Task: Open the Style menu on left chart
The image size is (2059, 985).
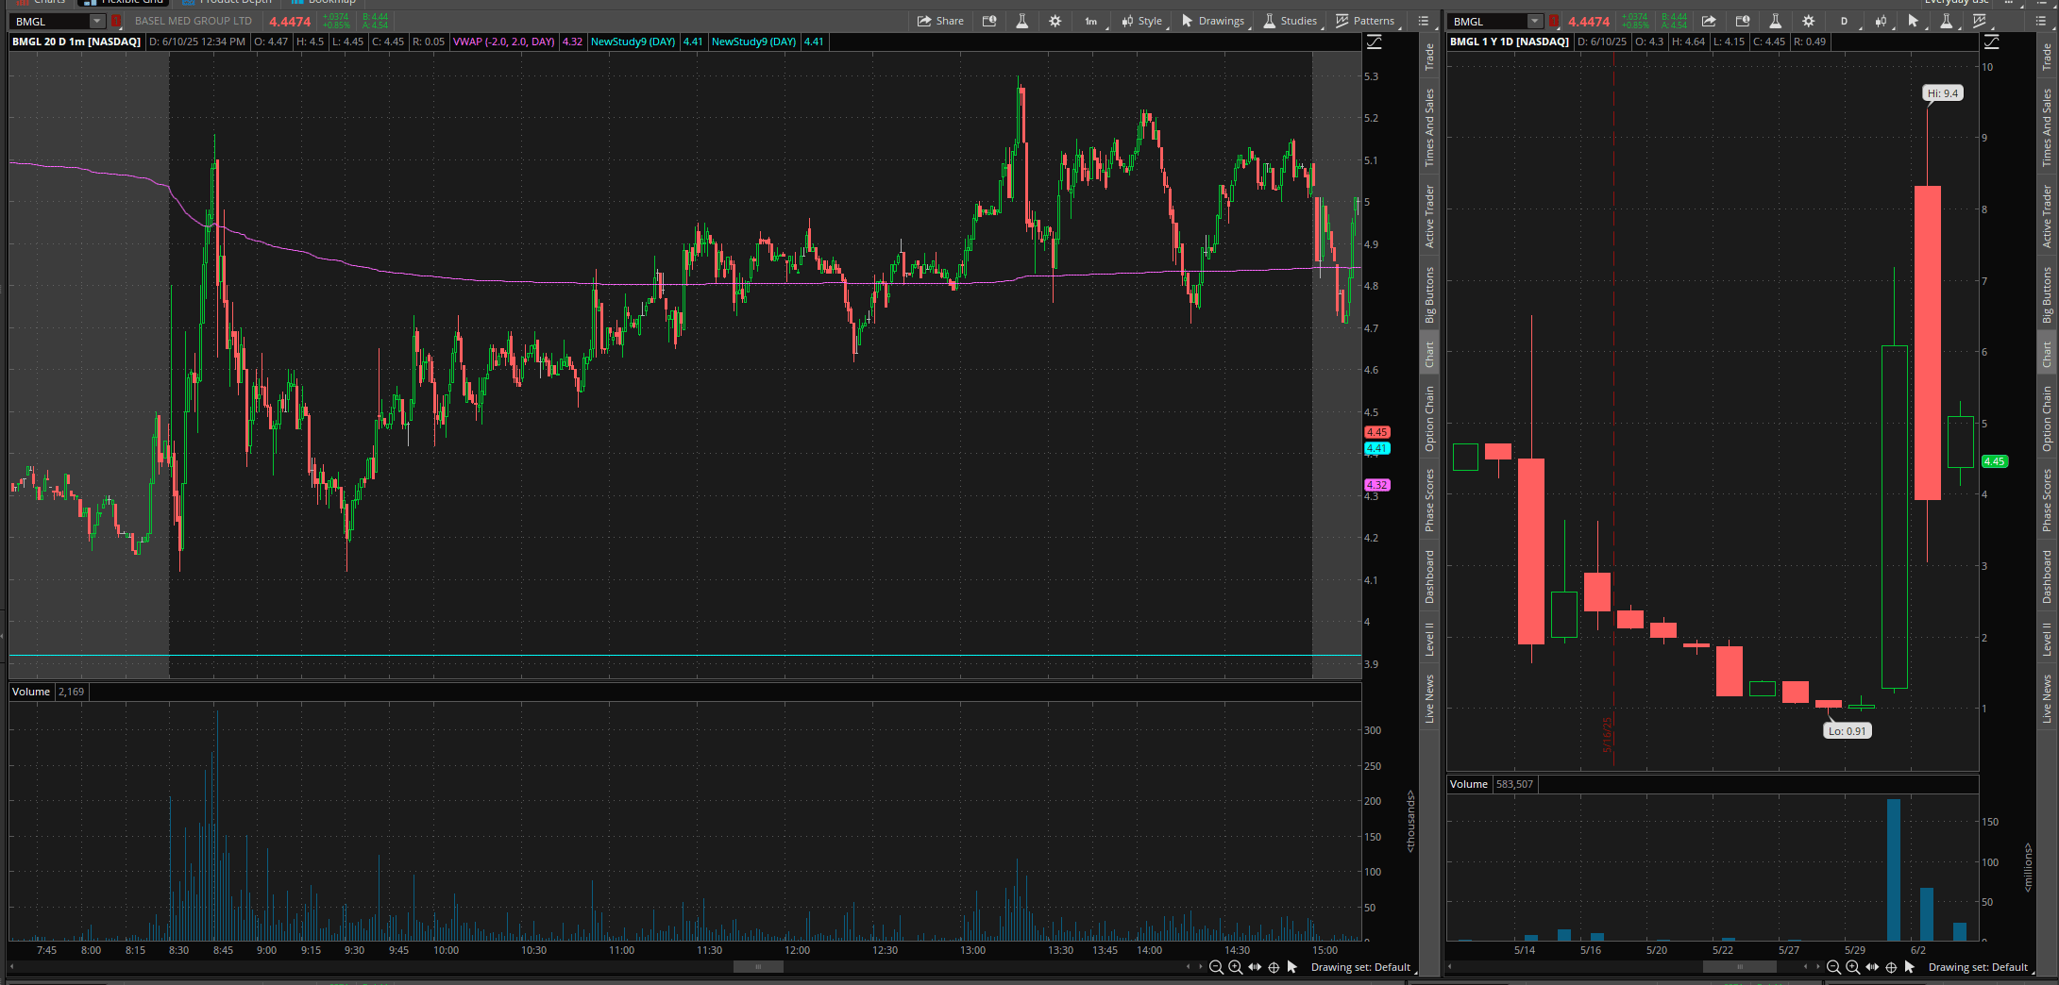Action: coord(1142,21)
